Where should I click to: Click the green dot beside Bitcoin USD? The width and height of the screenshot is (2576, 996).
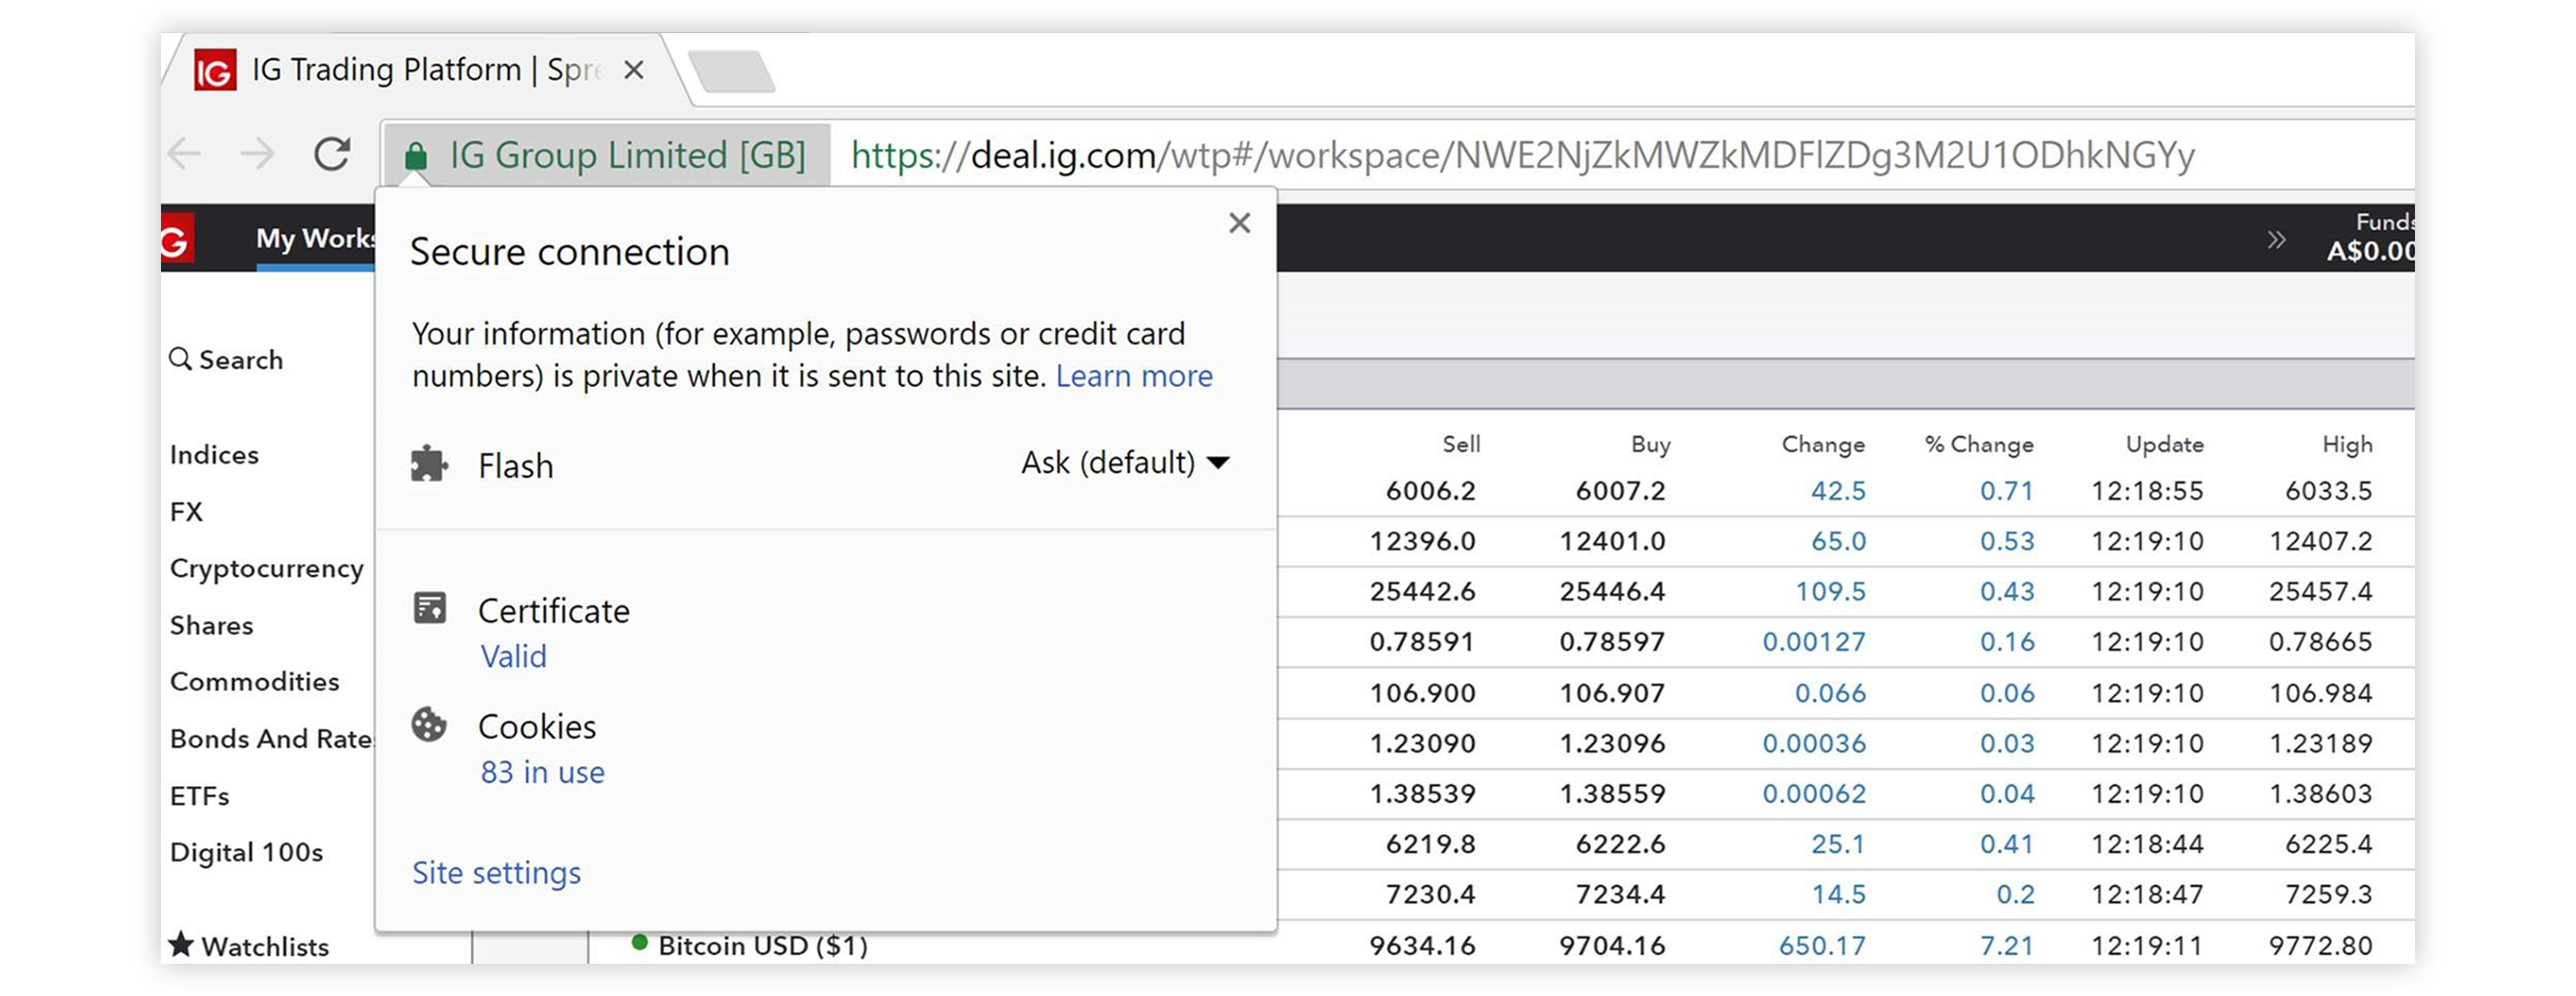[639, 942]
